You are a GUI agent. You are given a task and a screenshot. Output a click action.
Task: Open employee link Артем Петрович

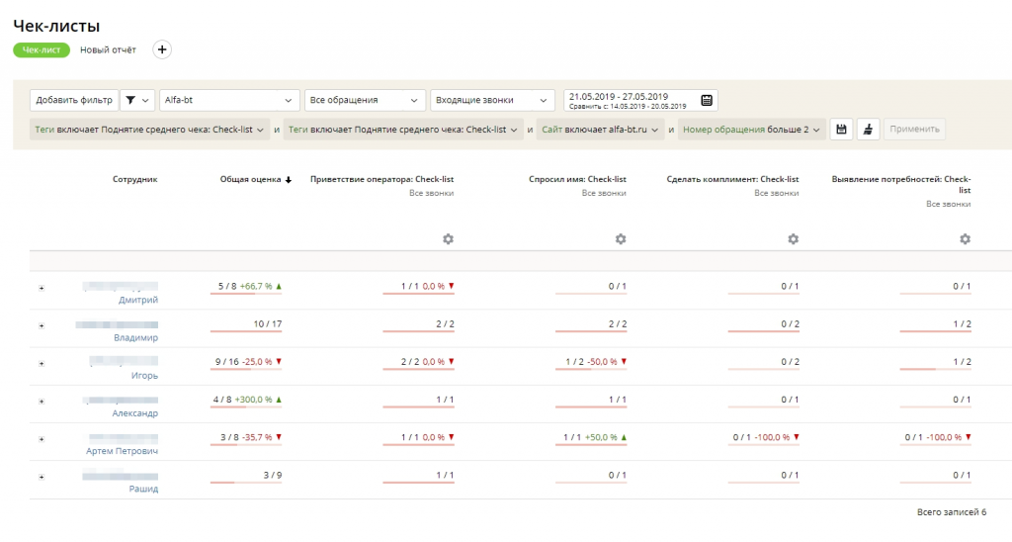122,451
